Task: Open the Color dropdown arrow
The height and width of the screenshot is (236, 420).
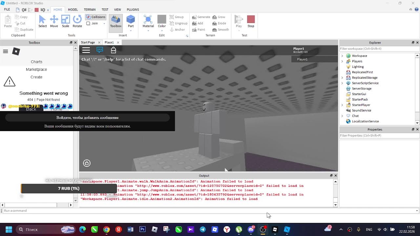Action: (x=162, y=30)
